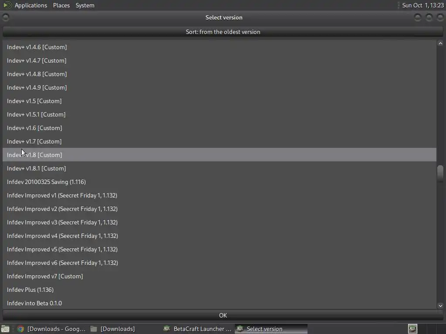
Task: Select Indev+ v1.7 [Custom]
Action: [220, 141]
